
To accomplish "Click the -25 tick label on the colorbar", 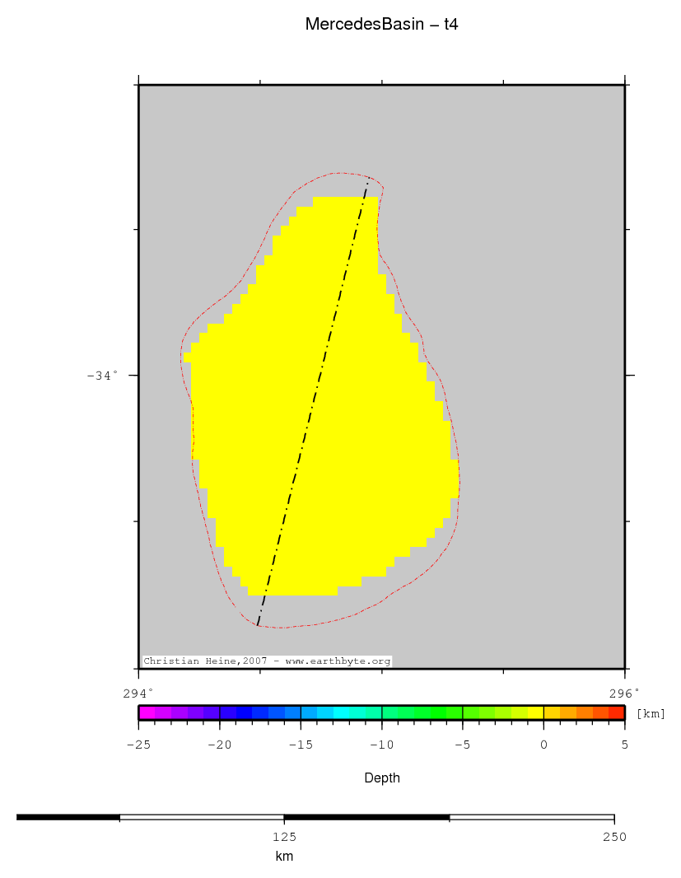I will point(138,745).
